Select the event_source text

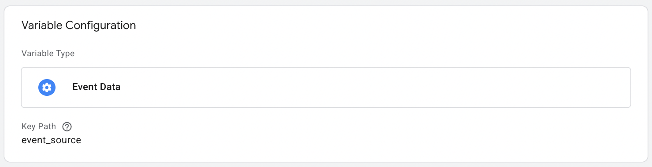click(x=51, y=141)
